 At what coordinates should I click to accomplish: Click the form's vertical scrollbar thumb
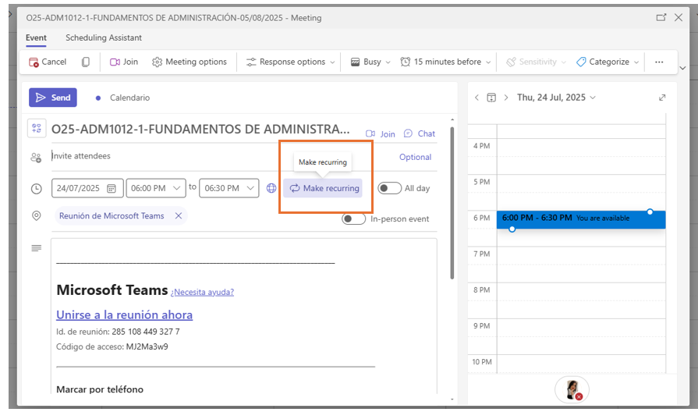point(452,203)
